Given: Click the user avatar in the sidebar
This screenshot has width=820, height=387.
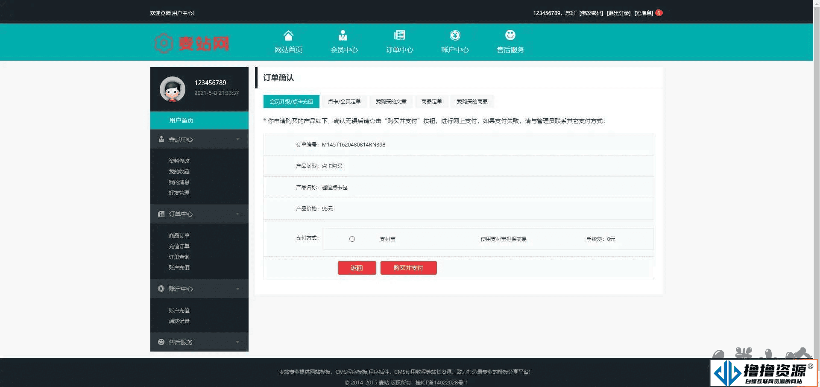Looking at the screenshot, I should (173, 89).
